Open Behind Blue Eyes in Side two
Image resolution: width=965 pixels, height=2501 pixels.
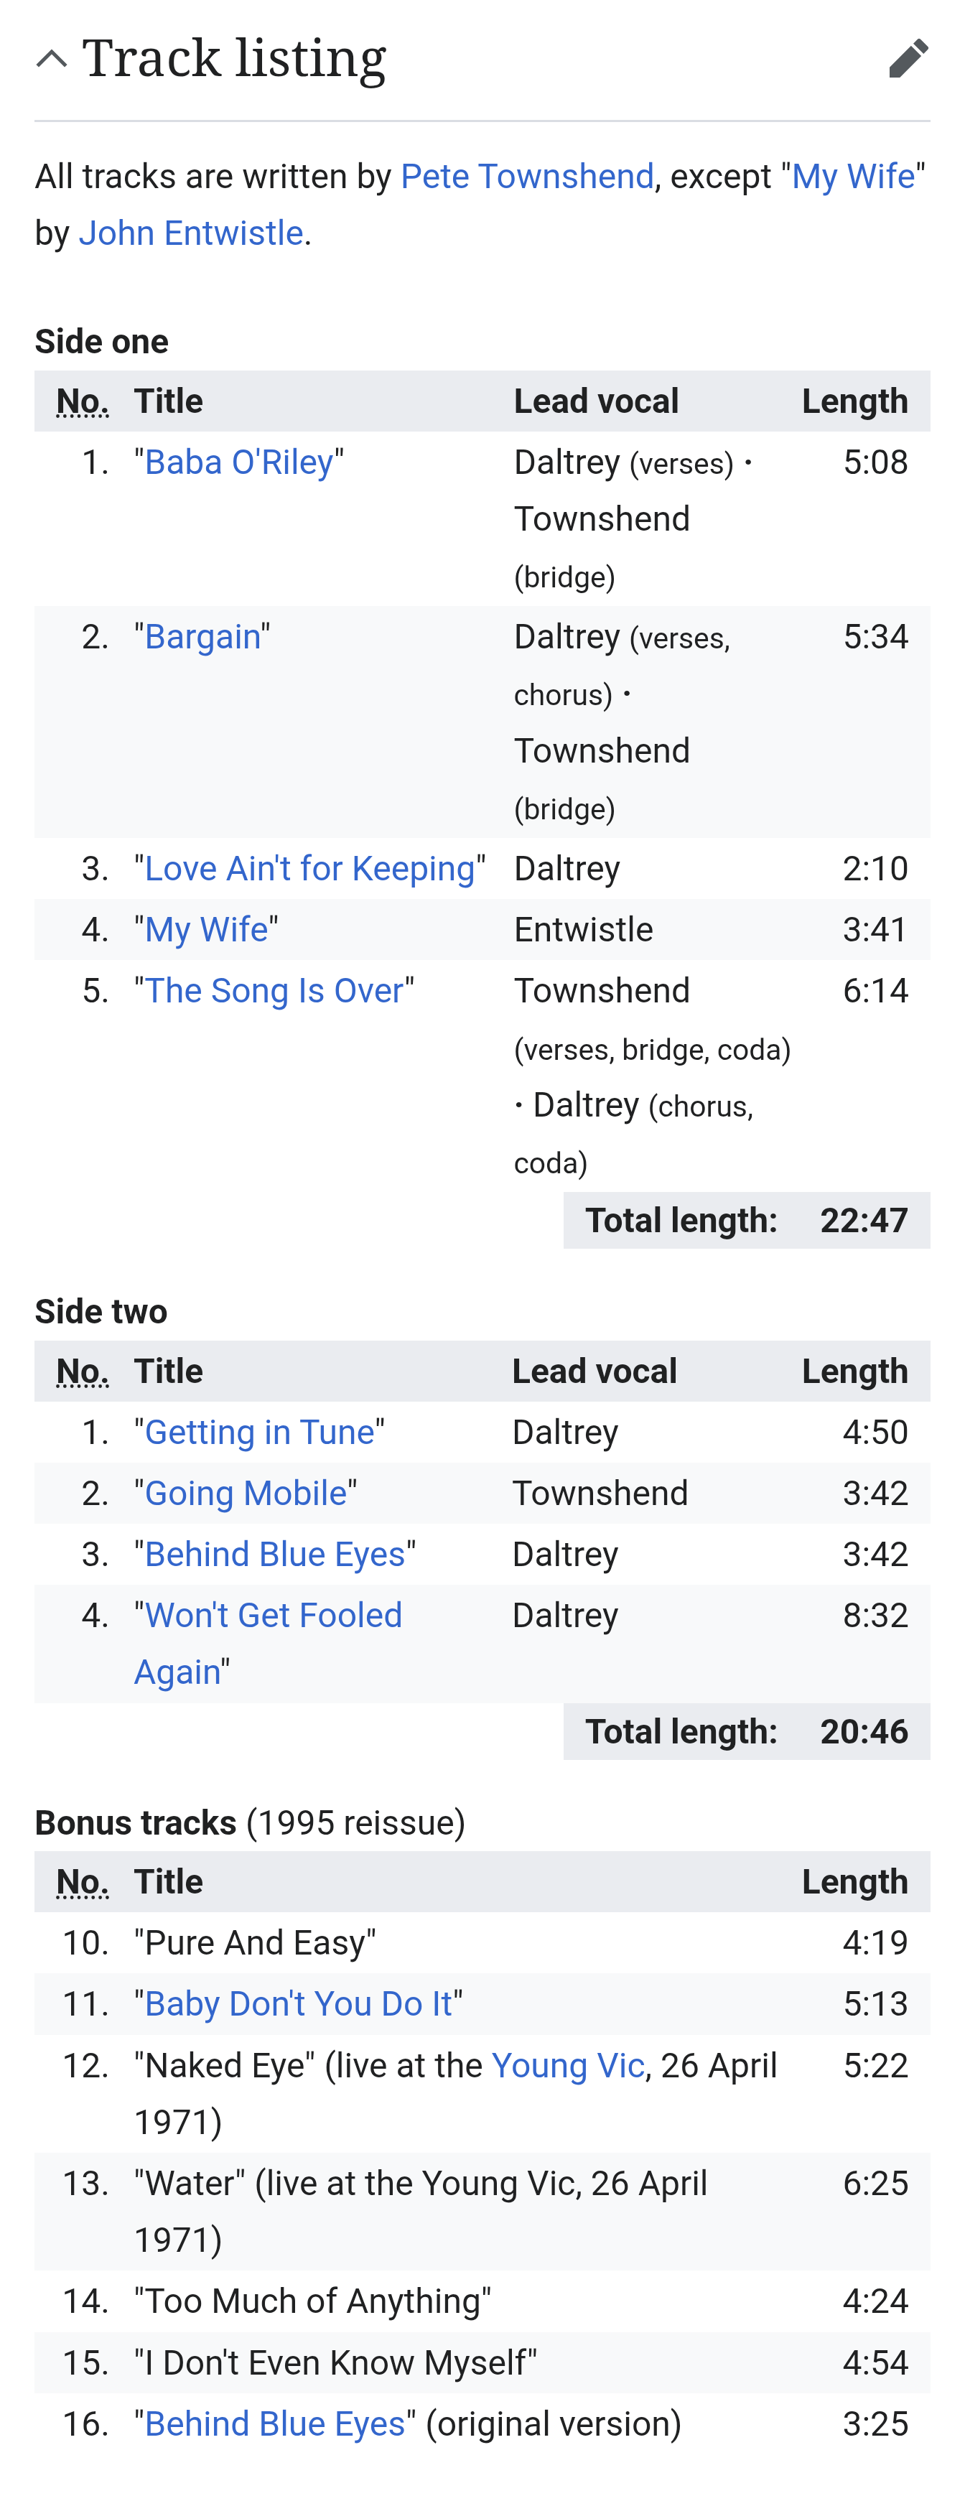[275, 1555]
